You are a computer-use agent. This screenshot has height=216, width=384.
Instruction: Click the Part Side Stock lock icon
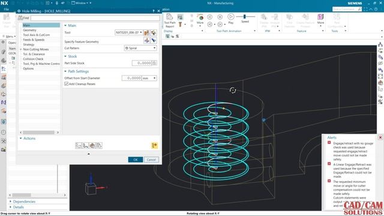click(155, 63)
